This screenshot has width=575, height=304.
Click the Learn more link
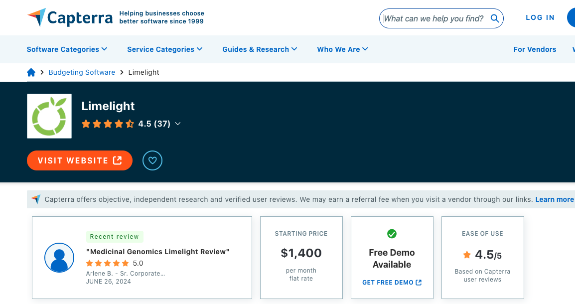point(555,199)
